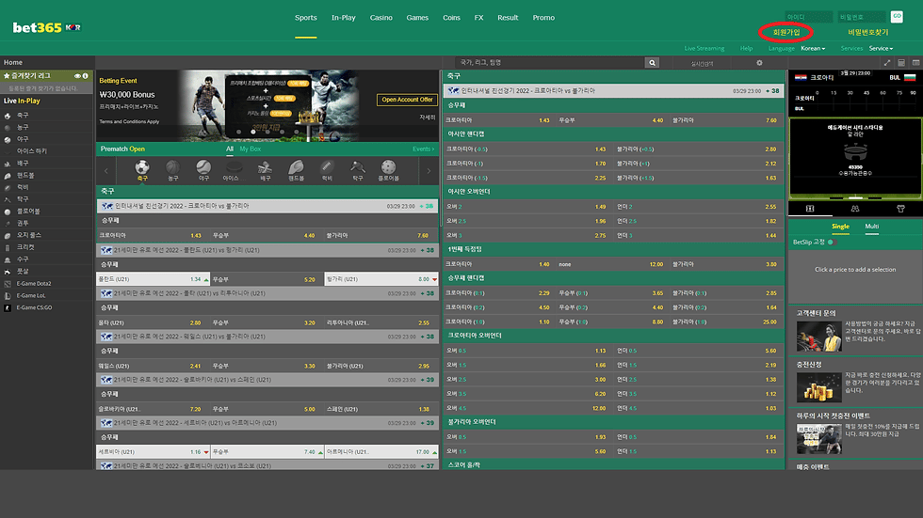The height and width of the screenshot is (518, 923).
Task: Show more sports with carousel right arrow
Action: click(429, 171)
